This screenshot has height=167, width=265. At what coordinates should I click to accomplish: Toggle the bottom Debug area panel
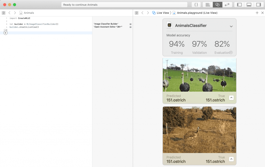click(x=249, y=5)
